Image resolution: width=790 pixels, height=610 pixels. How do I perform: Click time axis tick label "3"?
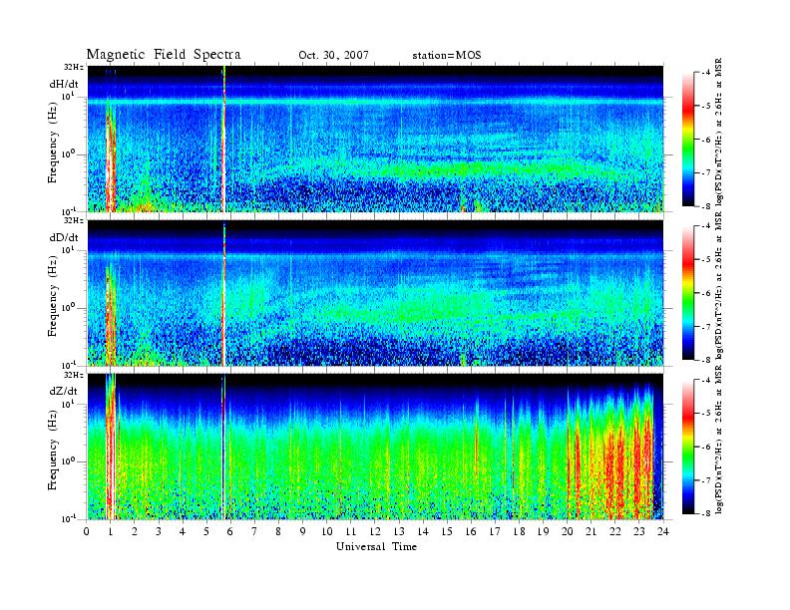(159, 532)
